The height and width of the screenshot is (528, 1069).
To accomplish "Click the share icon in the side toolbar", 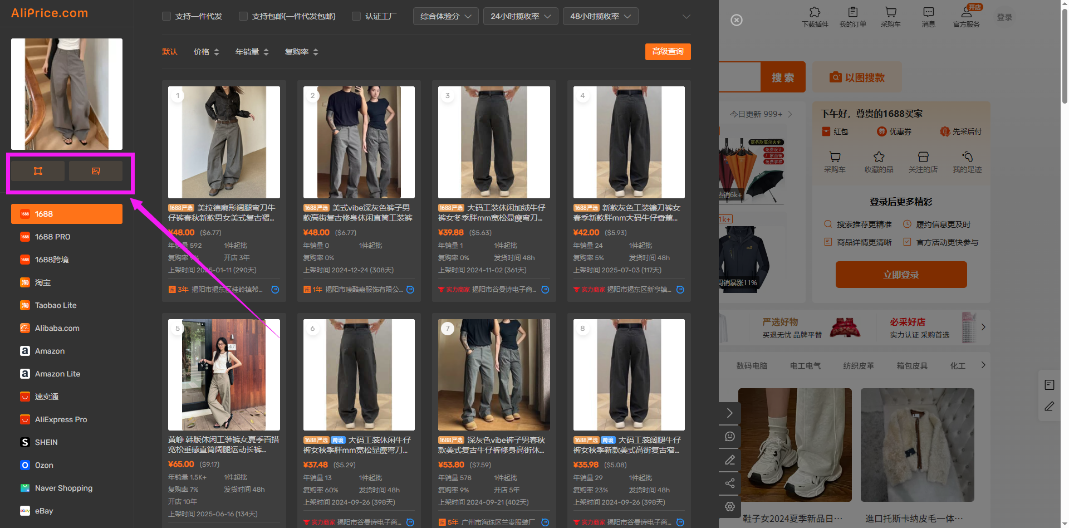I will [729, 483].
